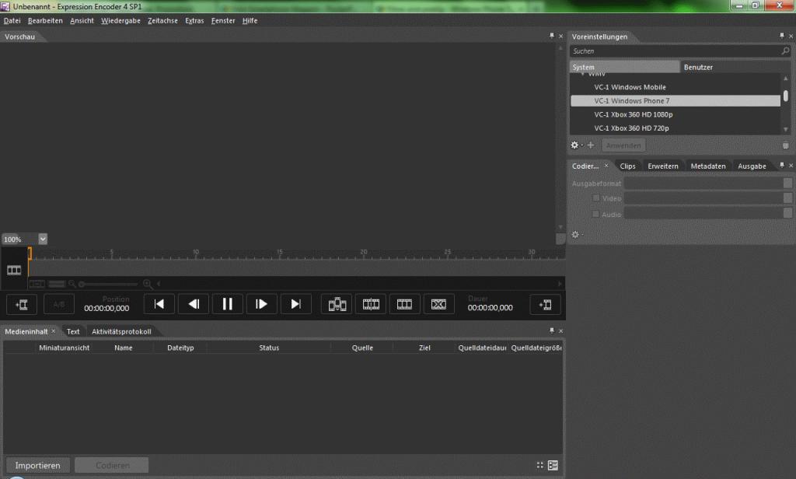Open the Wiedergabe menu
Screen dimensions: 796x479
(120, 21)
